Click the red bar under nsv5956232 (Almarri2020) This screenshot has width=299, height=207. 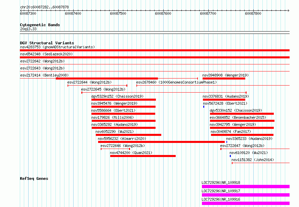pos(161,142)
